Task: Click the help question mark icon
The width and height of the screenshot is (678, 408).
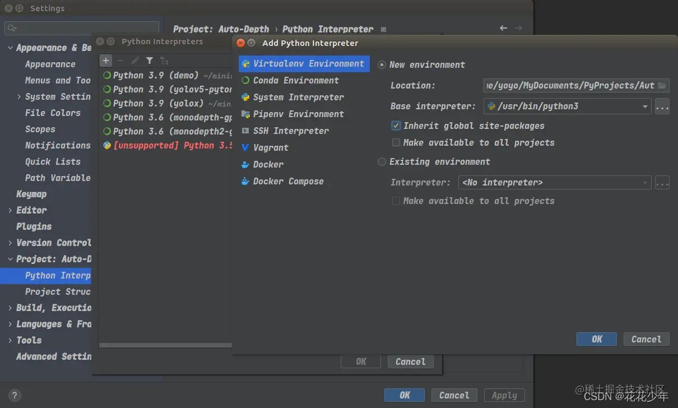Action: pyautogui.click(x=15, y=395)
